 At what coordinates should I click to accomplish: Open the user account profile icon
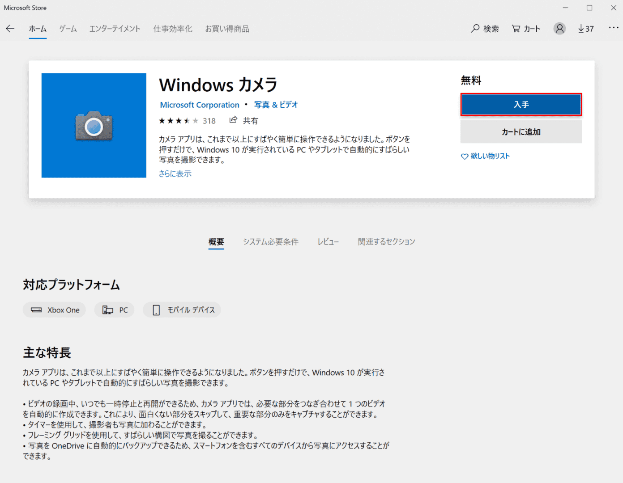point(559,29)
